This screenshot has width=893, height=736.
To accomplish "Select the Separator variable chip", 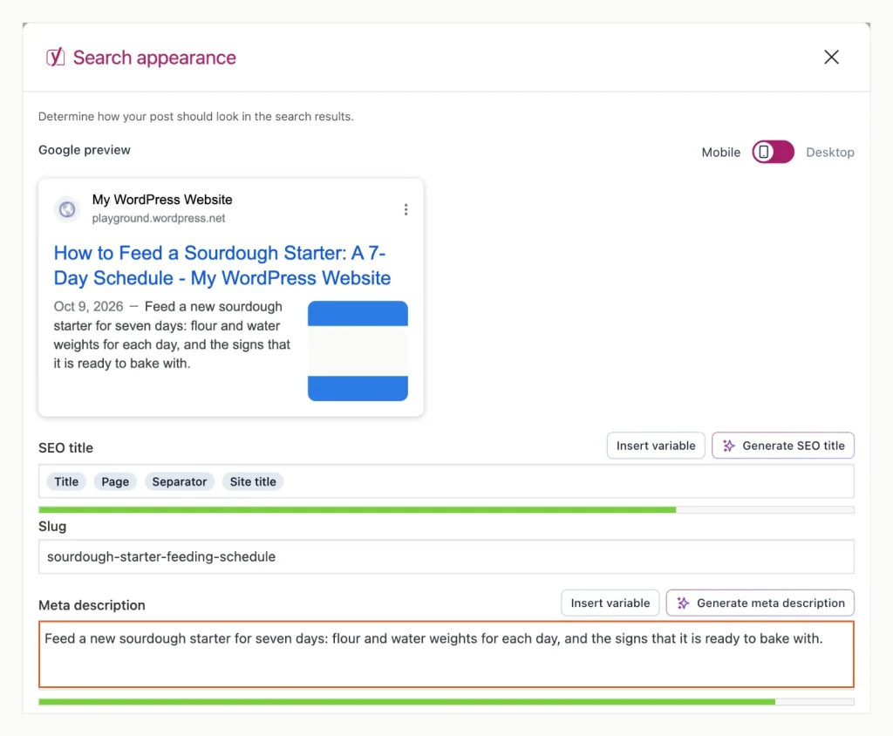I will click(x=180, y=481).
